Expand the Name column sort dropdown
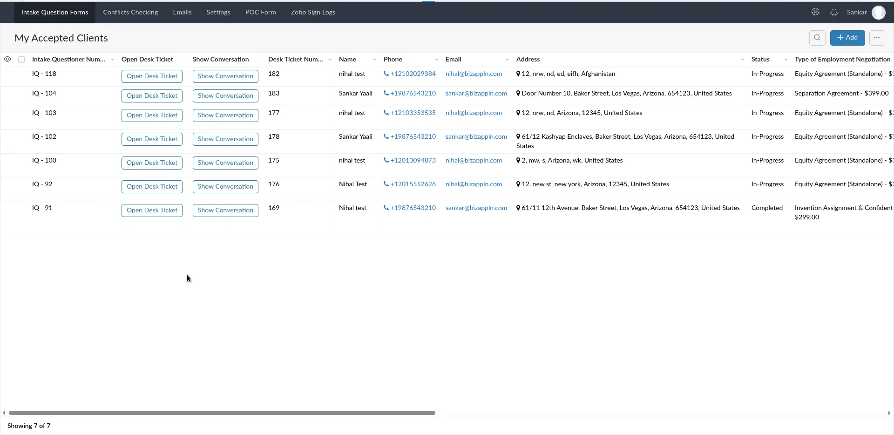This screenshot has height=435, width=894. point(374,60)
